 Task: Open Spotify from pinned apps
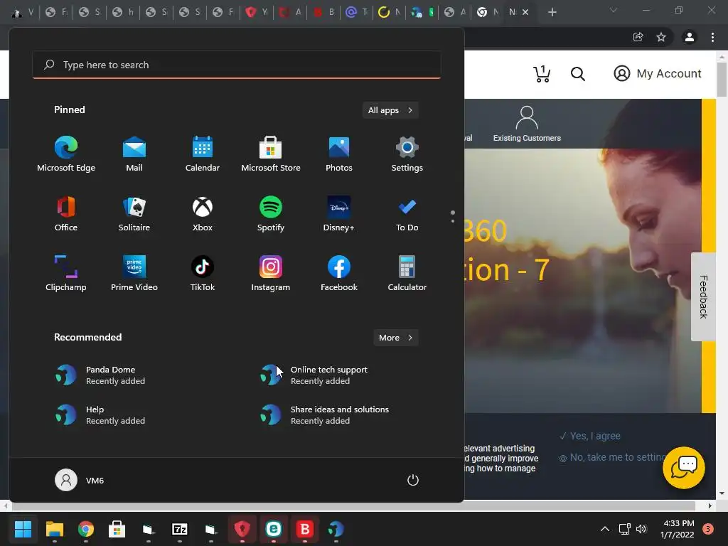click(271, 213)
